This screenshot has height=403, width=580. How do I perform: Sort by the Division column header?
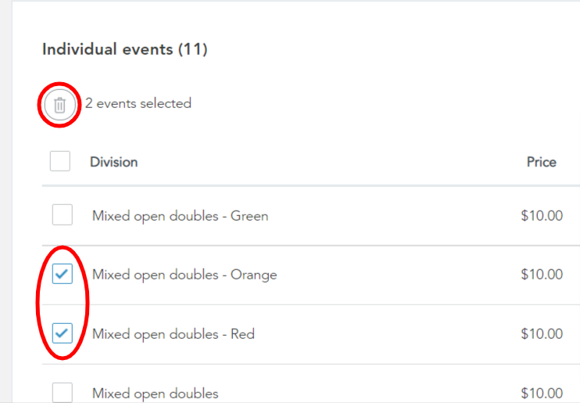(x=114, y=162)
